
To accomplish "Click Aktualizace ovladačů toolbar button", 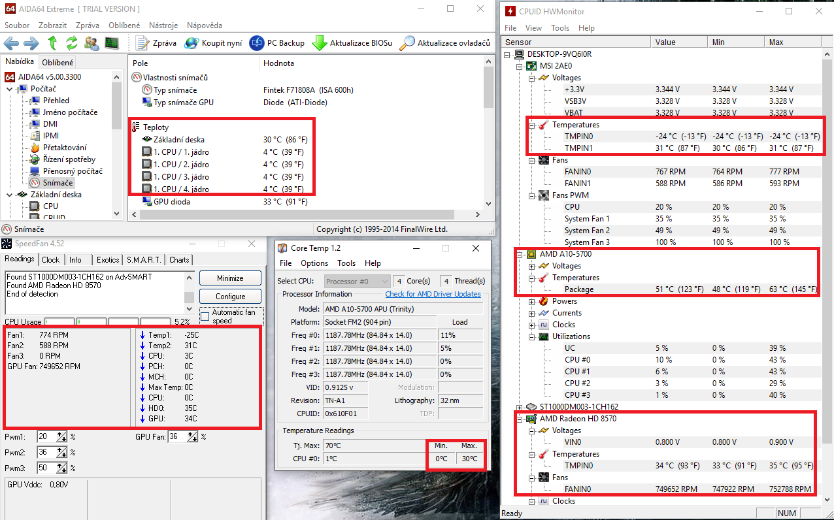I will (x=444, y=43).
